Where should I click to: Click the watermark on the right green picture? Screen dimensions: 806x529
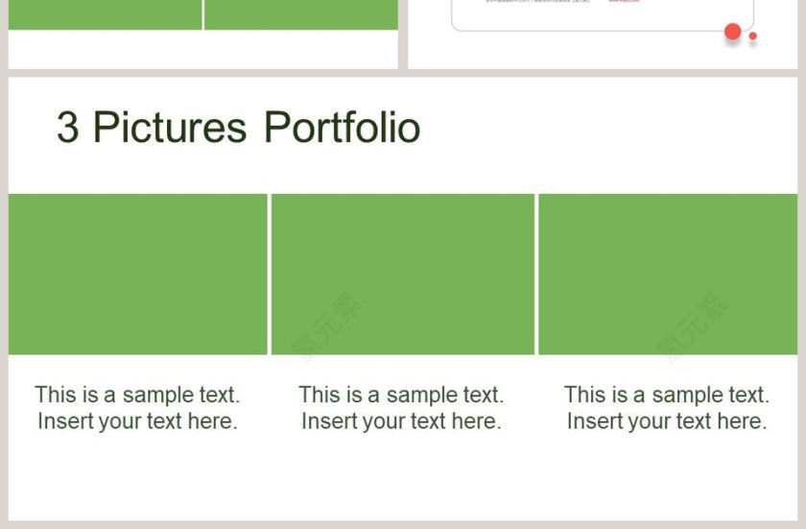pyautogui.click(x=693, y=326)
